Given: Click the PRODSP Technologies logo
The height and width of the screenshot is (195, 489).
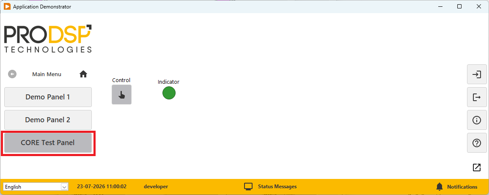Looking at the screenshot, I should [x=48, y=38].
